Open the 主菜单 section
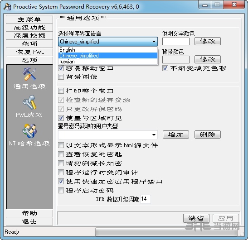This screenshot has width=248, height=240. 29,19
